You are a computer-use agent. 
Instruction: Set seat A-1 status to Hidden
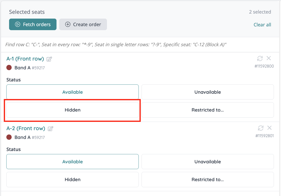pyautogui.click(x=72, y=110)
